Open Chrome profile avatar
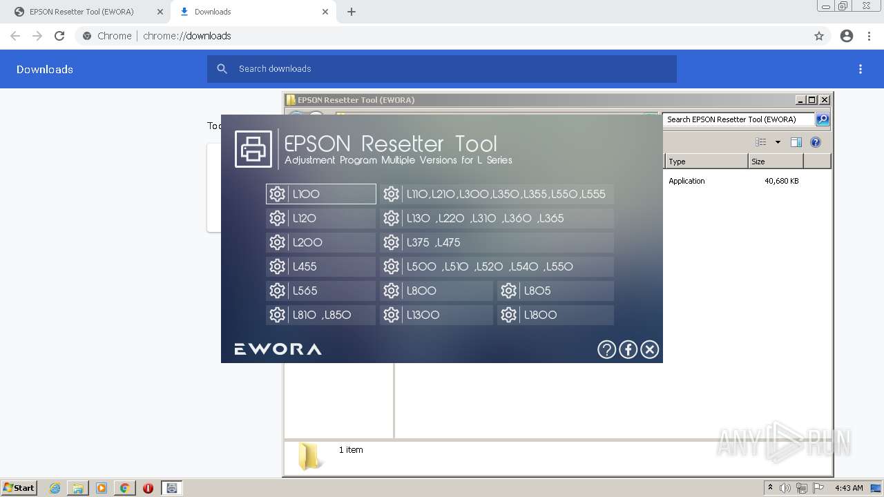Screen dimensions: 884x497 pos(847,36)
